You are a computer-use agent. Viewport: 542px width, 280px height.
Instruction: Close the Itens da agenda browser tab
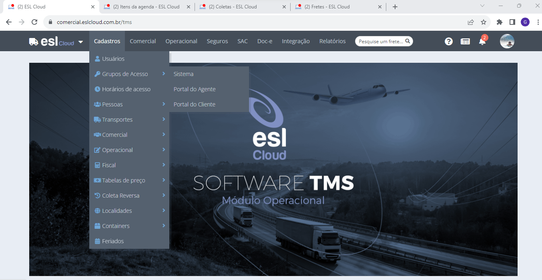click(189, 7)
